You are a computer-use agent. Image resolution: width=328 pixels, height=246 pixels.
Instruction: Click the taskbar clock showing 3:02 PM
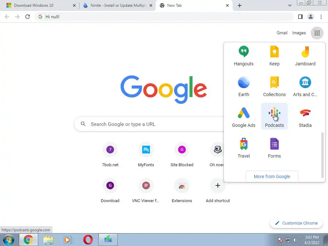pyautogui.click(x=312, y=240)
